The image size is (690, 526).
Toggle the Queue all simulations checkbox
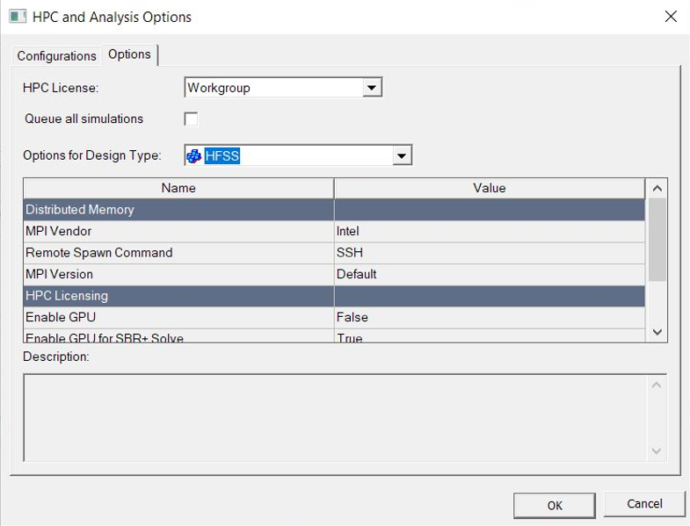point(191,119)
